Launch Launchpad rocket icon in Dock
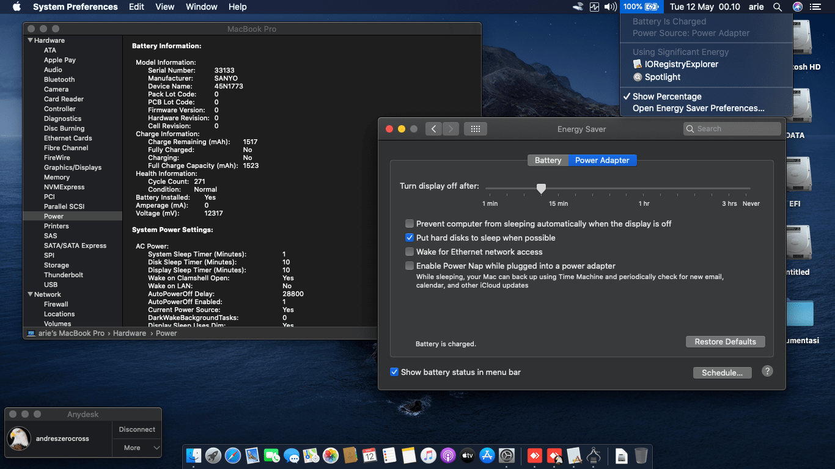 (213, 456)
